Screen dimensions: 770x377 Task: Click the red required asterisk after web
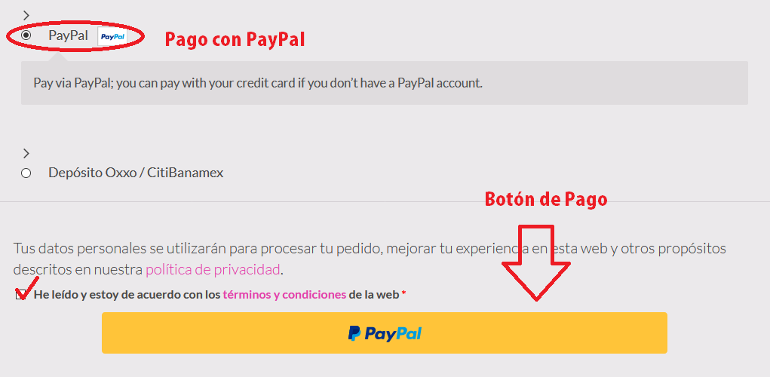pos(403,294)
